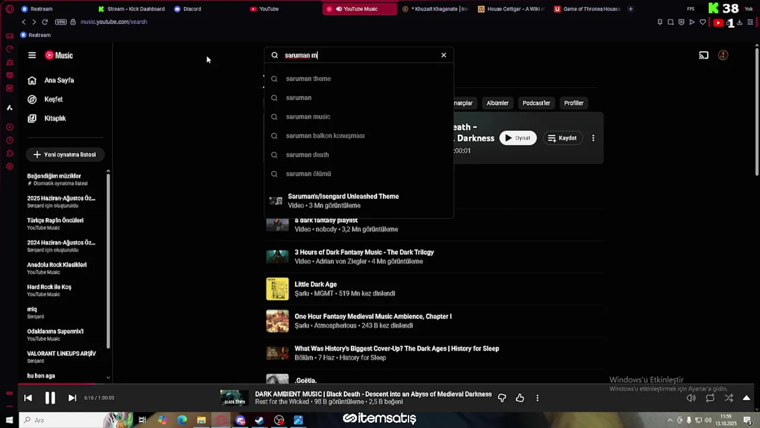Image resolution: width=760 pixels, height=428 pixels.
Task: Go to YouTube Music home via logo
Action: (59, 55)
